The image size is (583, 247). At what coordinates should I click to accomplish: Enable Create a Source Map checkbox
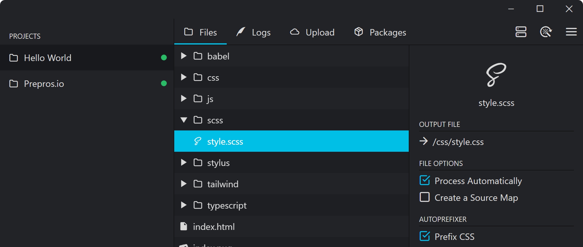tap(425, 197)
